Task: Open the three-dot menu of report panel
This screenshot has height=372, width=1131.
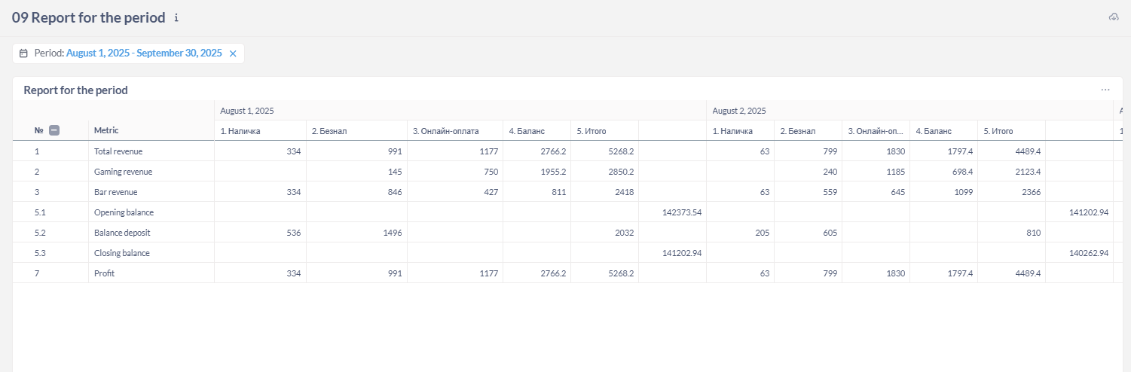Action: (1105, 90)
